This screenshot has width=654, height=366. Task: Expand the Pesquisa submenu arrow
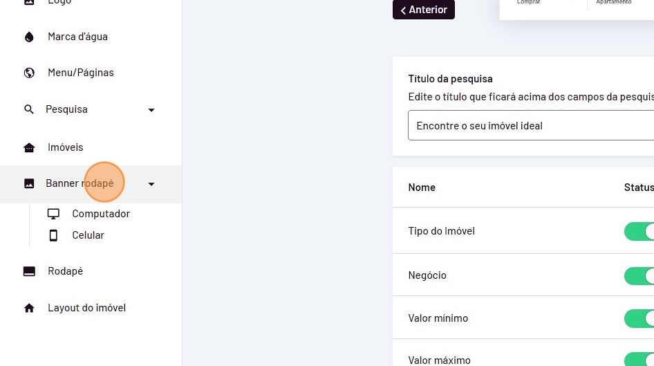[151, 110]
